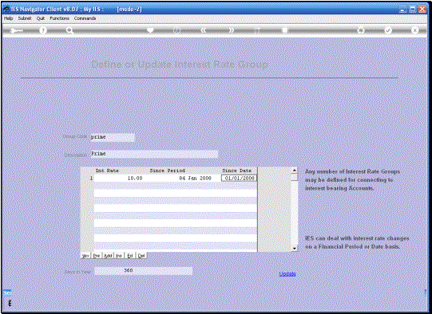Open the Quit menu
Viewport: 432px width, 314px height.
(41, 18)
